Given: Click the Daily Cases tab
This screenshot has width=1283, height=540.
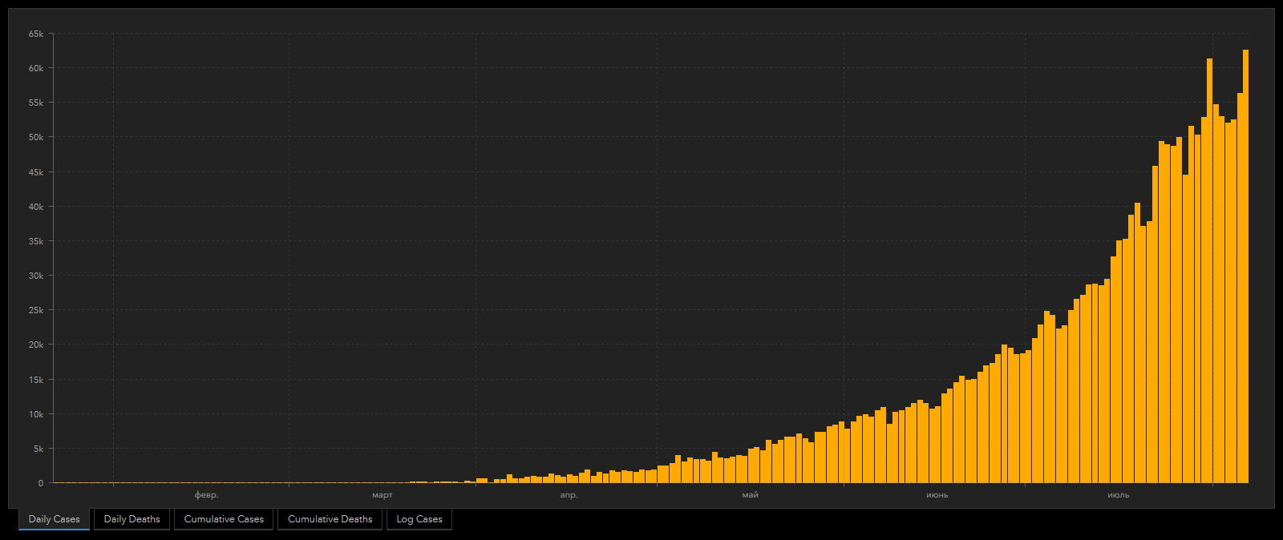Looking at the screenshot, I should [x=54, y=519].
